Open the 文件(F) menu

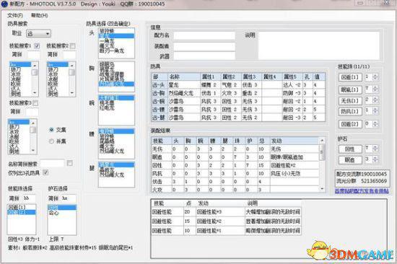(x=15, y=15)
